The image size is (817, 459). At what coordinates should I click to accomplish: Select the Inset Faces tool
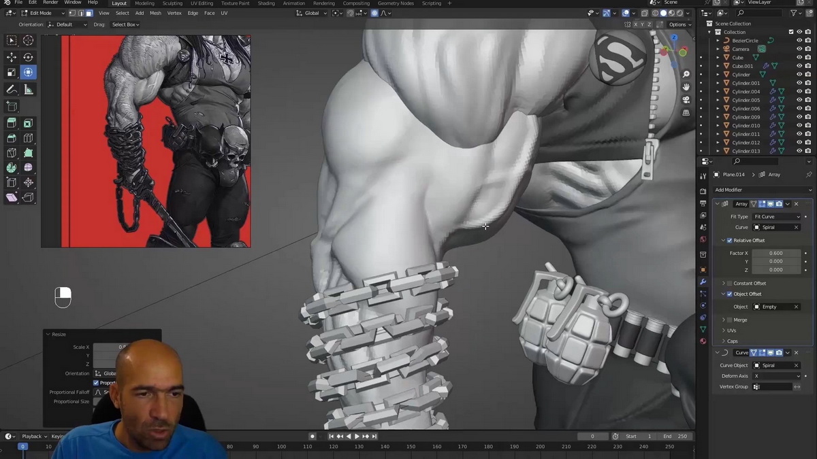click(x=28, y=123)
